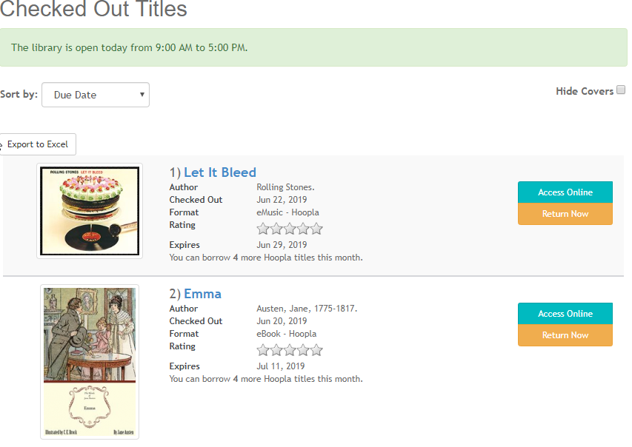Rate Let It Bleed five stars
The width and height of the screenshot is (632, 447).
(x=317, y=229)
